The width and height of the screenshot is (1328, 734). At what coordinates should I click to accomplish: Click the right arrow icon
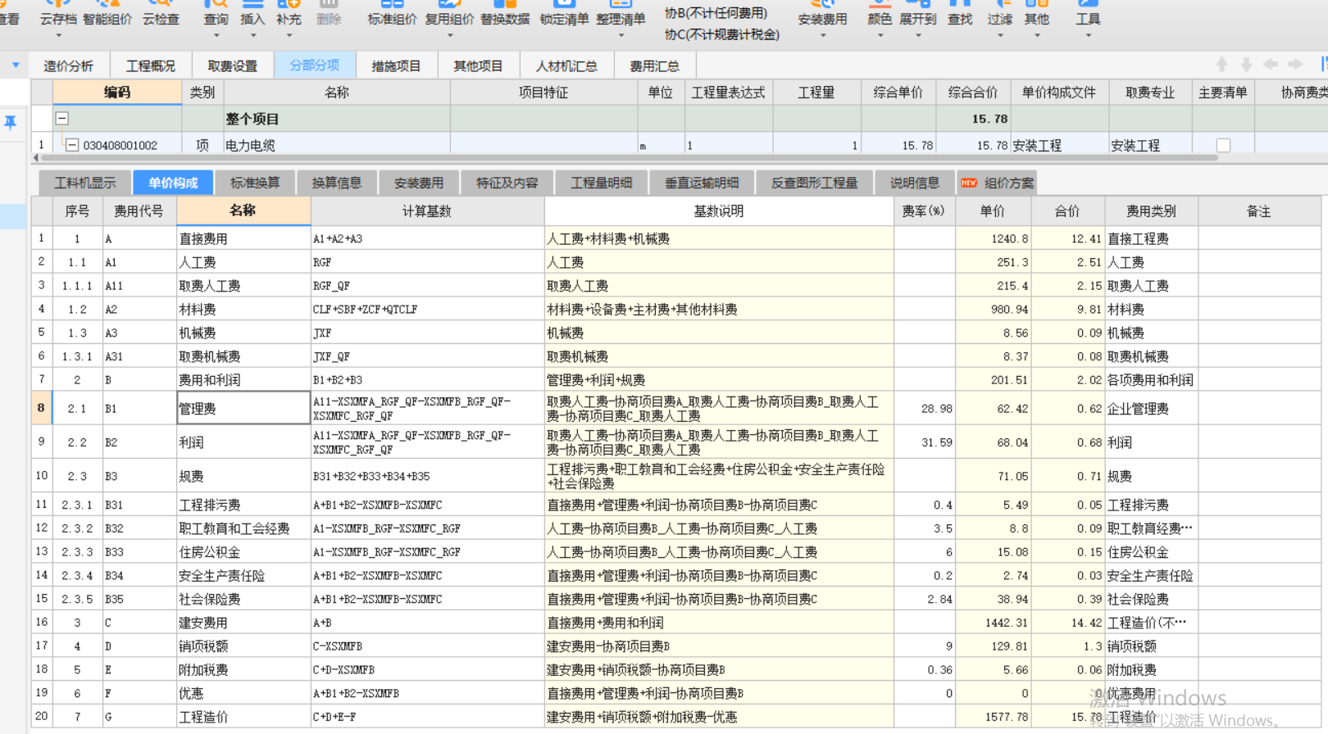[1295, 65]
